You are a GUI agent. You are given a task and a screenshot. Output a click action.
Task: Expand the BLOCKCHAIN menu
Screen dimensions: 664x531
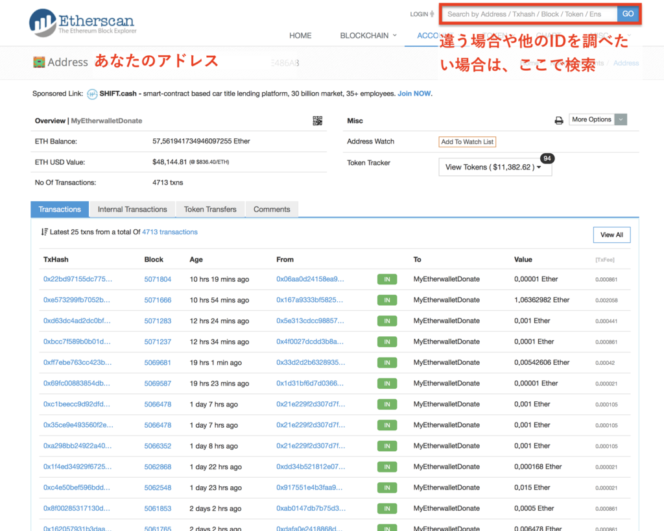point(368,36)
